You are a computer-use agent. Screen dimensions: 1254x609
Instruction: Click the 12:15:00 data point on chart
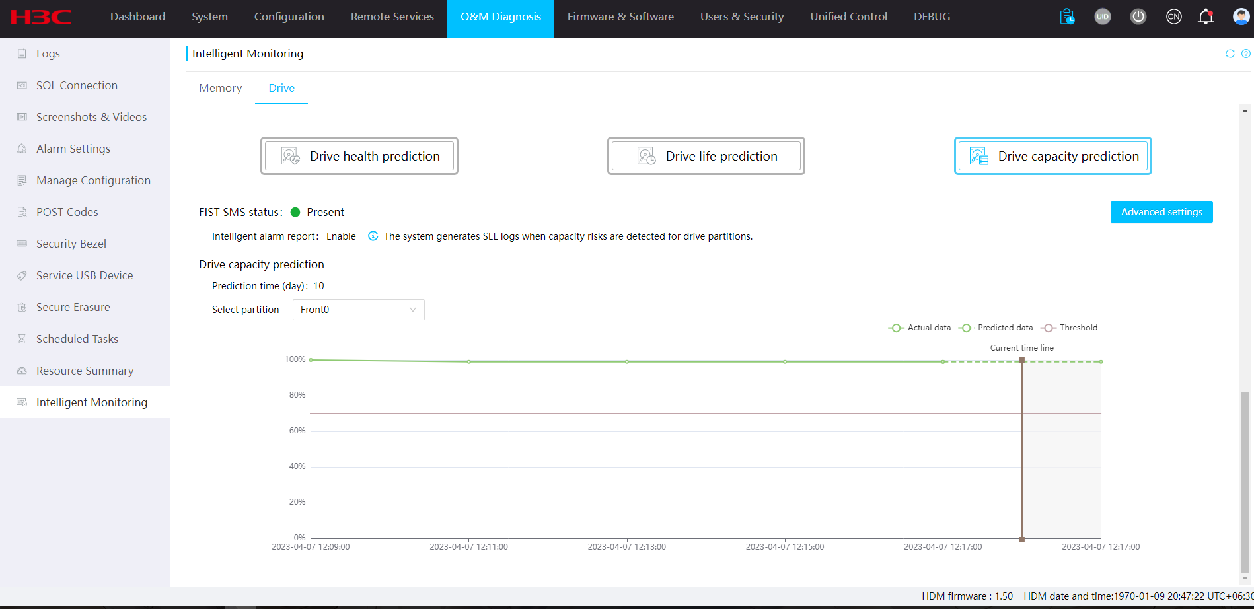[785, 362]
